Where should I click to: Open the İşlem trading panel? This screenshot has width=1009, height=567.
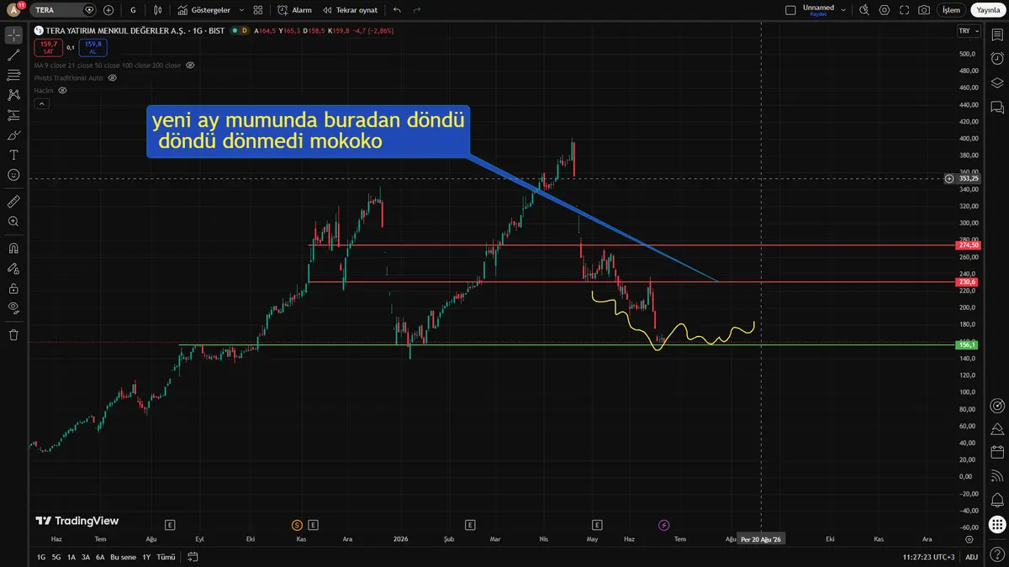[x=951, y=10]
